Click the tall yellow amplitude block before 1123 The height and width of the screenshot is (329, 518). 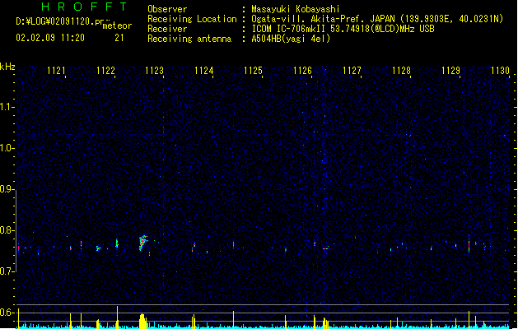[x=142, y=321]
